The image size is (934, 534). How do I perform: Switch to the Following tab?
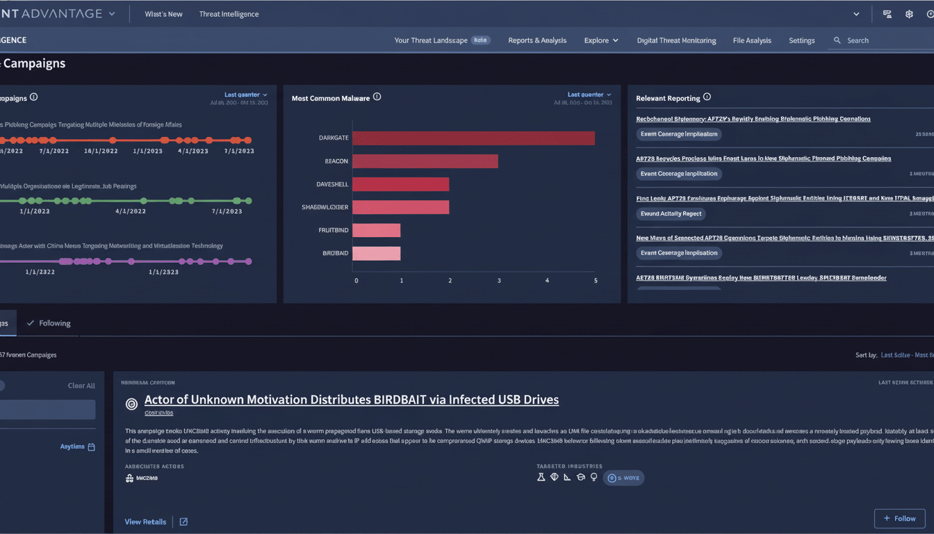click(49, 323)
